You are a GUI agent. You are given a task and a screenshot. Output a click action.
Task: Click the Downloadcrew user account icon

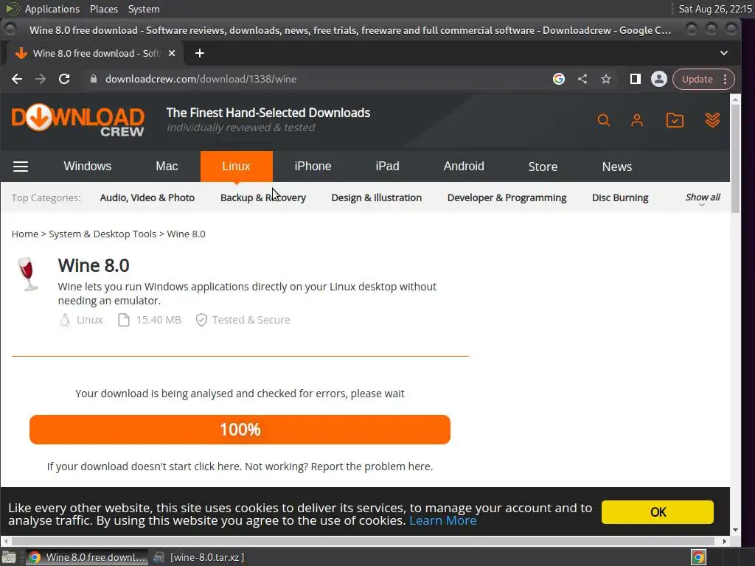[637, 120]
